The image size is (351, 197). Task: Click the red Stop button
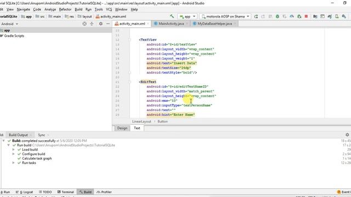306,16
